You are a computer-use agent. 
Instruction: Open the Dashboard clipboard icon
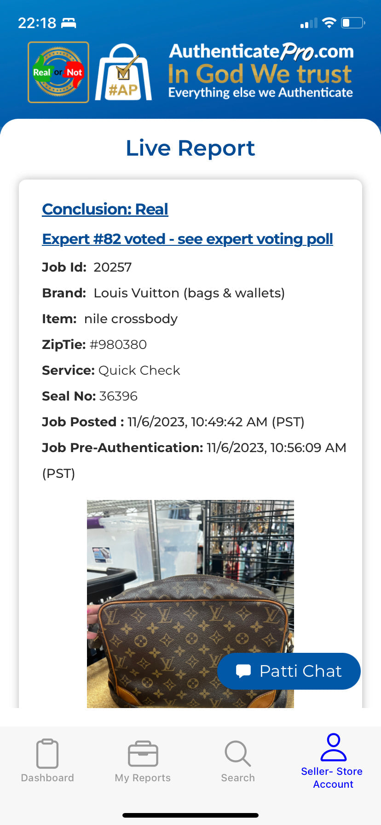click(47, 753)
